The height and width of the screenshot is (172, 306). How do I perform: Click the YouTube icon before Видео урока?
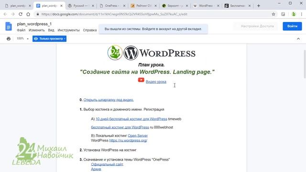tap(141, 80)
